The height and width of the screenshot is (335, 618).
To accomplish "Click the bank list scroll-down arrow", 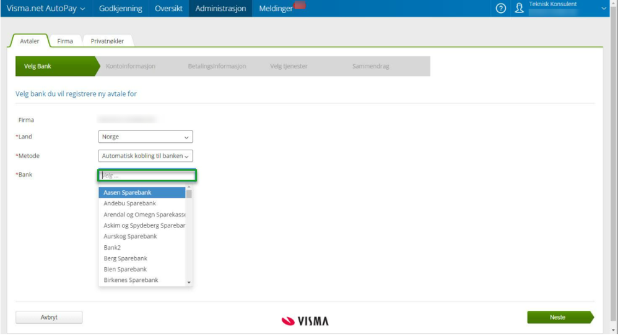I will coord(189,282).
